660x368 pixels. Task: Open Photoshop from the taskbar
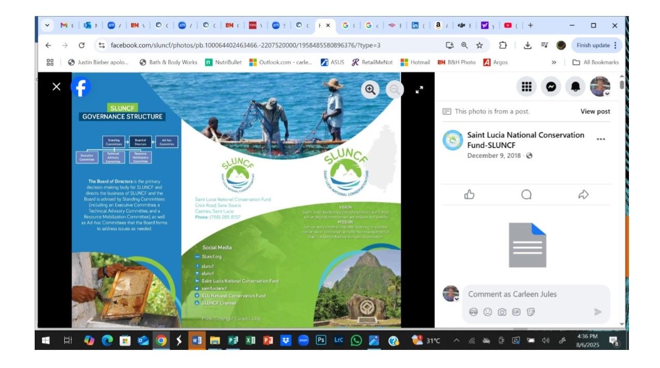321,341
